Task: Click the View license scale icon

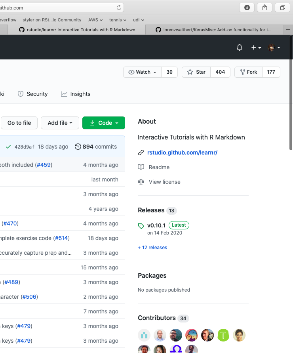Action: pos(141,182)
